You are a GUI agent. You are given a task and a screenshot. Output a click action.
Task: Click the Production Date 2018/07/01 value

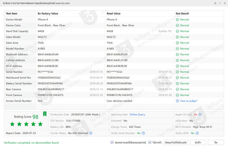point(85,115)
